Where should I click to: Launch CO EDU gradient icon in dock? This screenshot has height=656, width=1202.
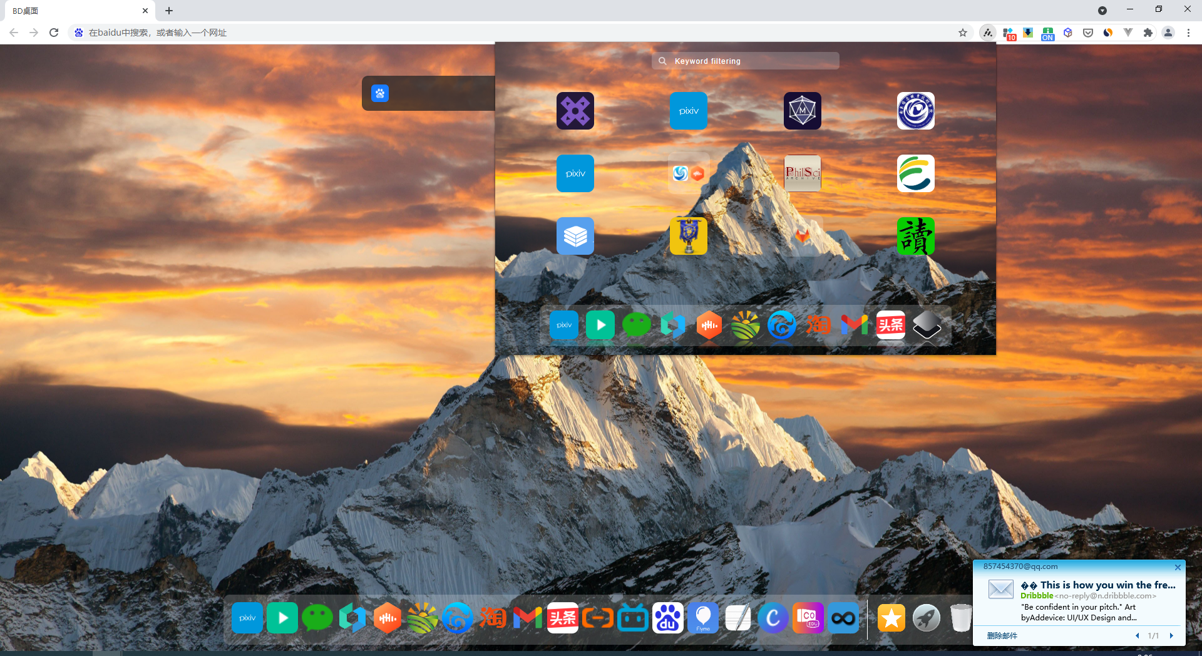[808, 618]
